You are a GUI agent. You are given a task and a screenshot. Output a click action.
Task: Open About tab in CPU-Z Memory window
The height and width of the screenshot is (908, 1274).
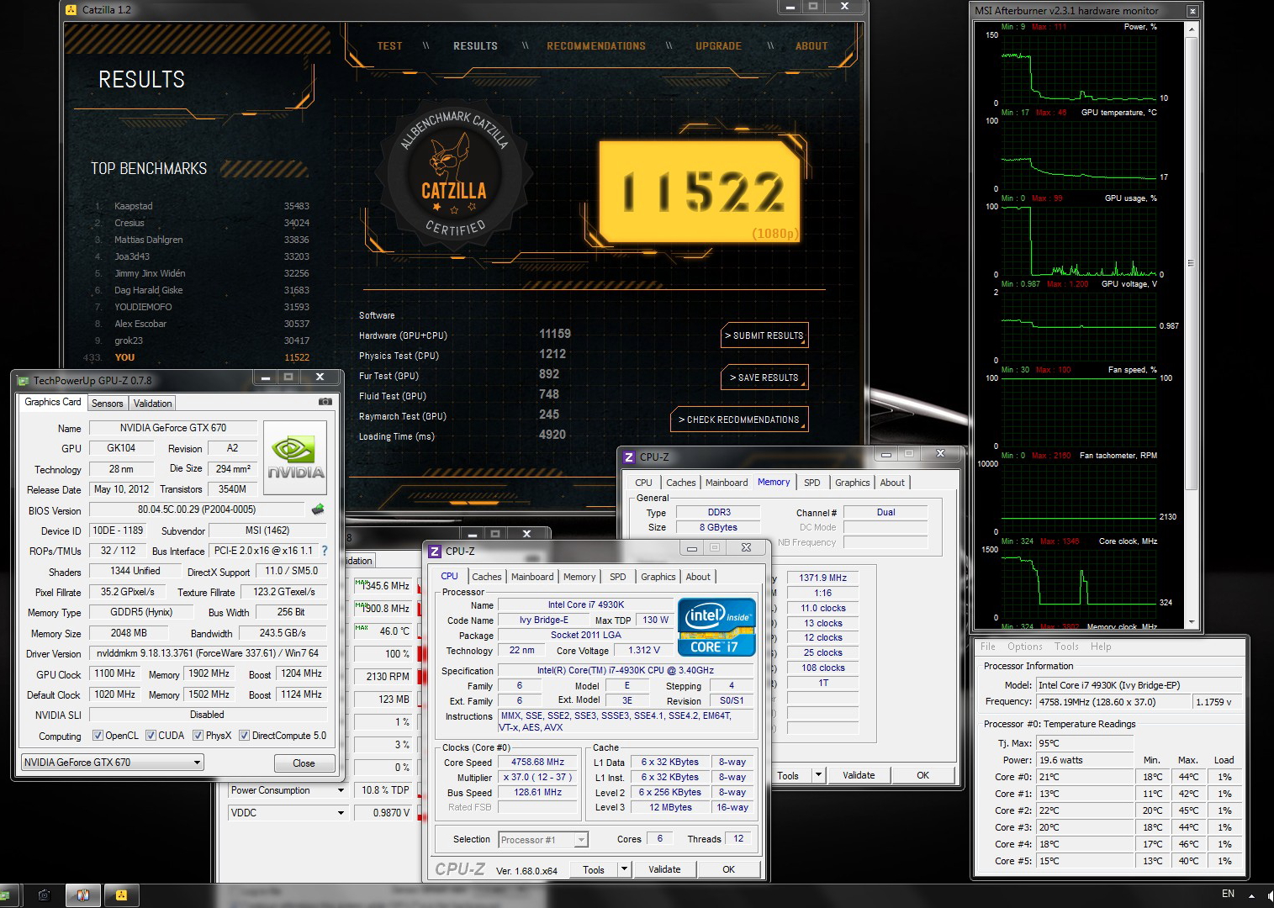pos(892,483)
